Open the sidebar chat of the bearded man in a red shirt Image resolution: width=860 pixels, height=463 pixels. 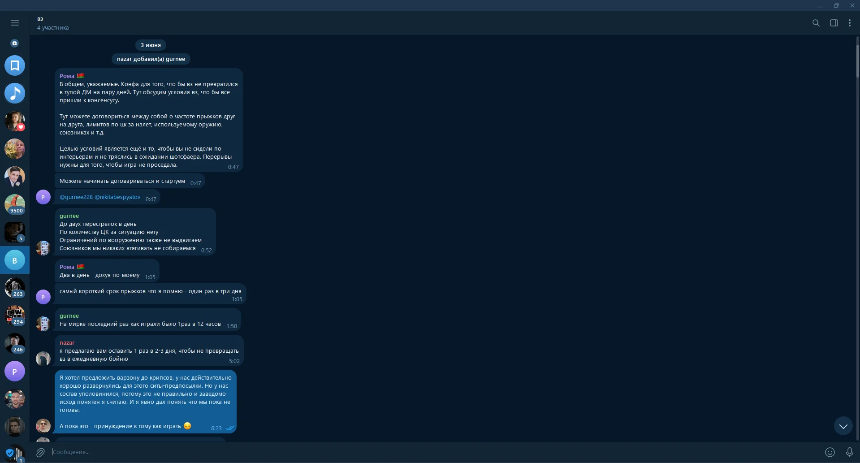[15, 399]
